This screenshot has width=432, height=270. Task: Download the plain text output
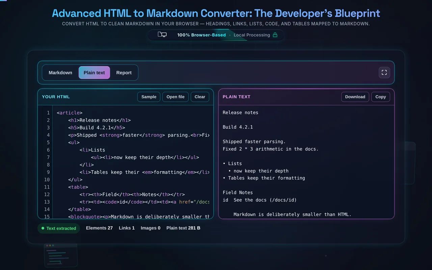tap(355, 97)
